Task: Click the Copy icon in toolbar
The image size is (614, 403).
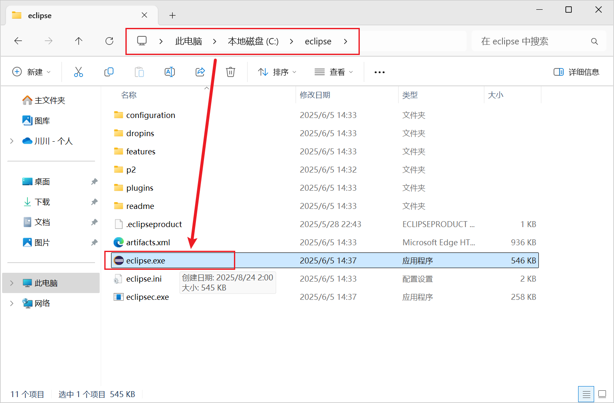Action: (x=109, y=72)
